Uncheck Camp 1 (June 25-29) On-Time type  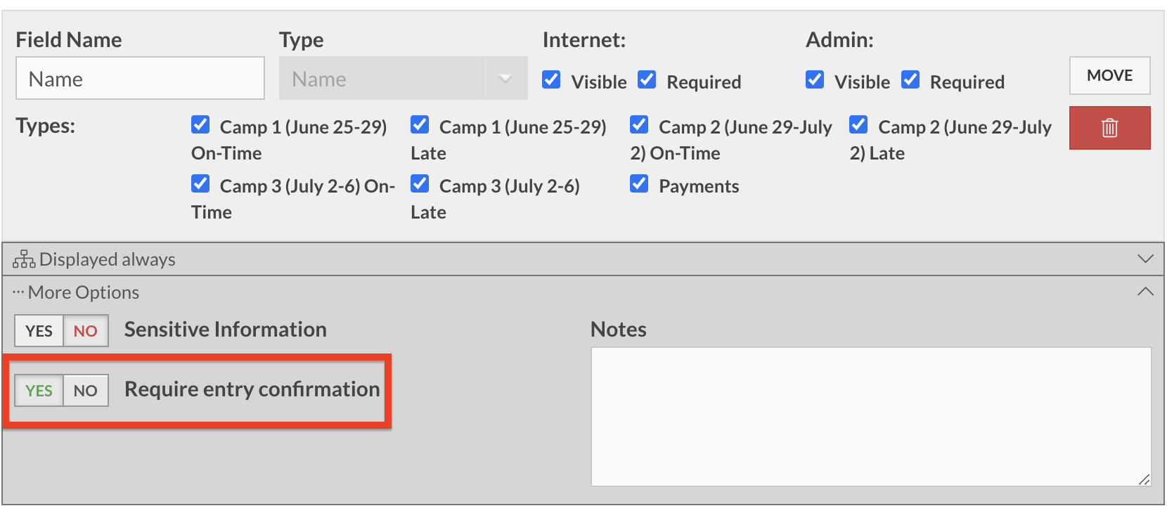click(x=200, y=125)
